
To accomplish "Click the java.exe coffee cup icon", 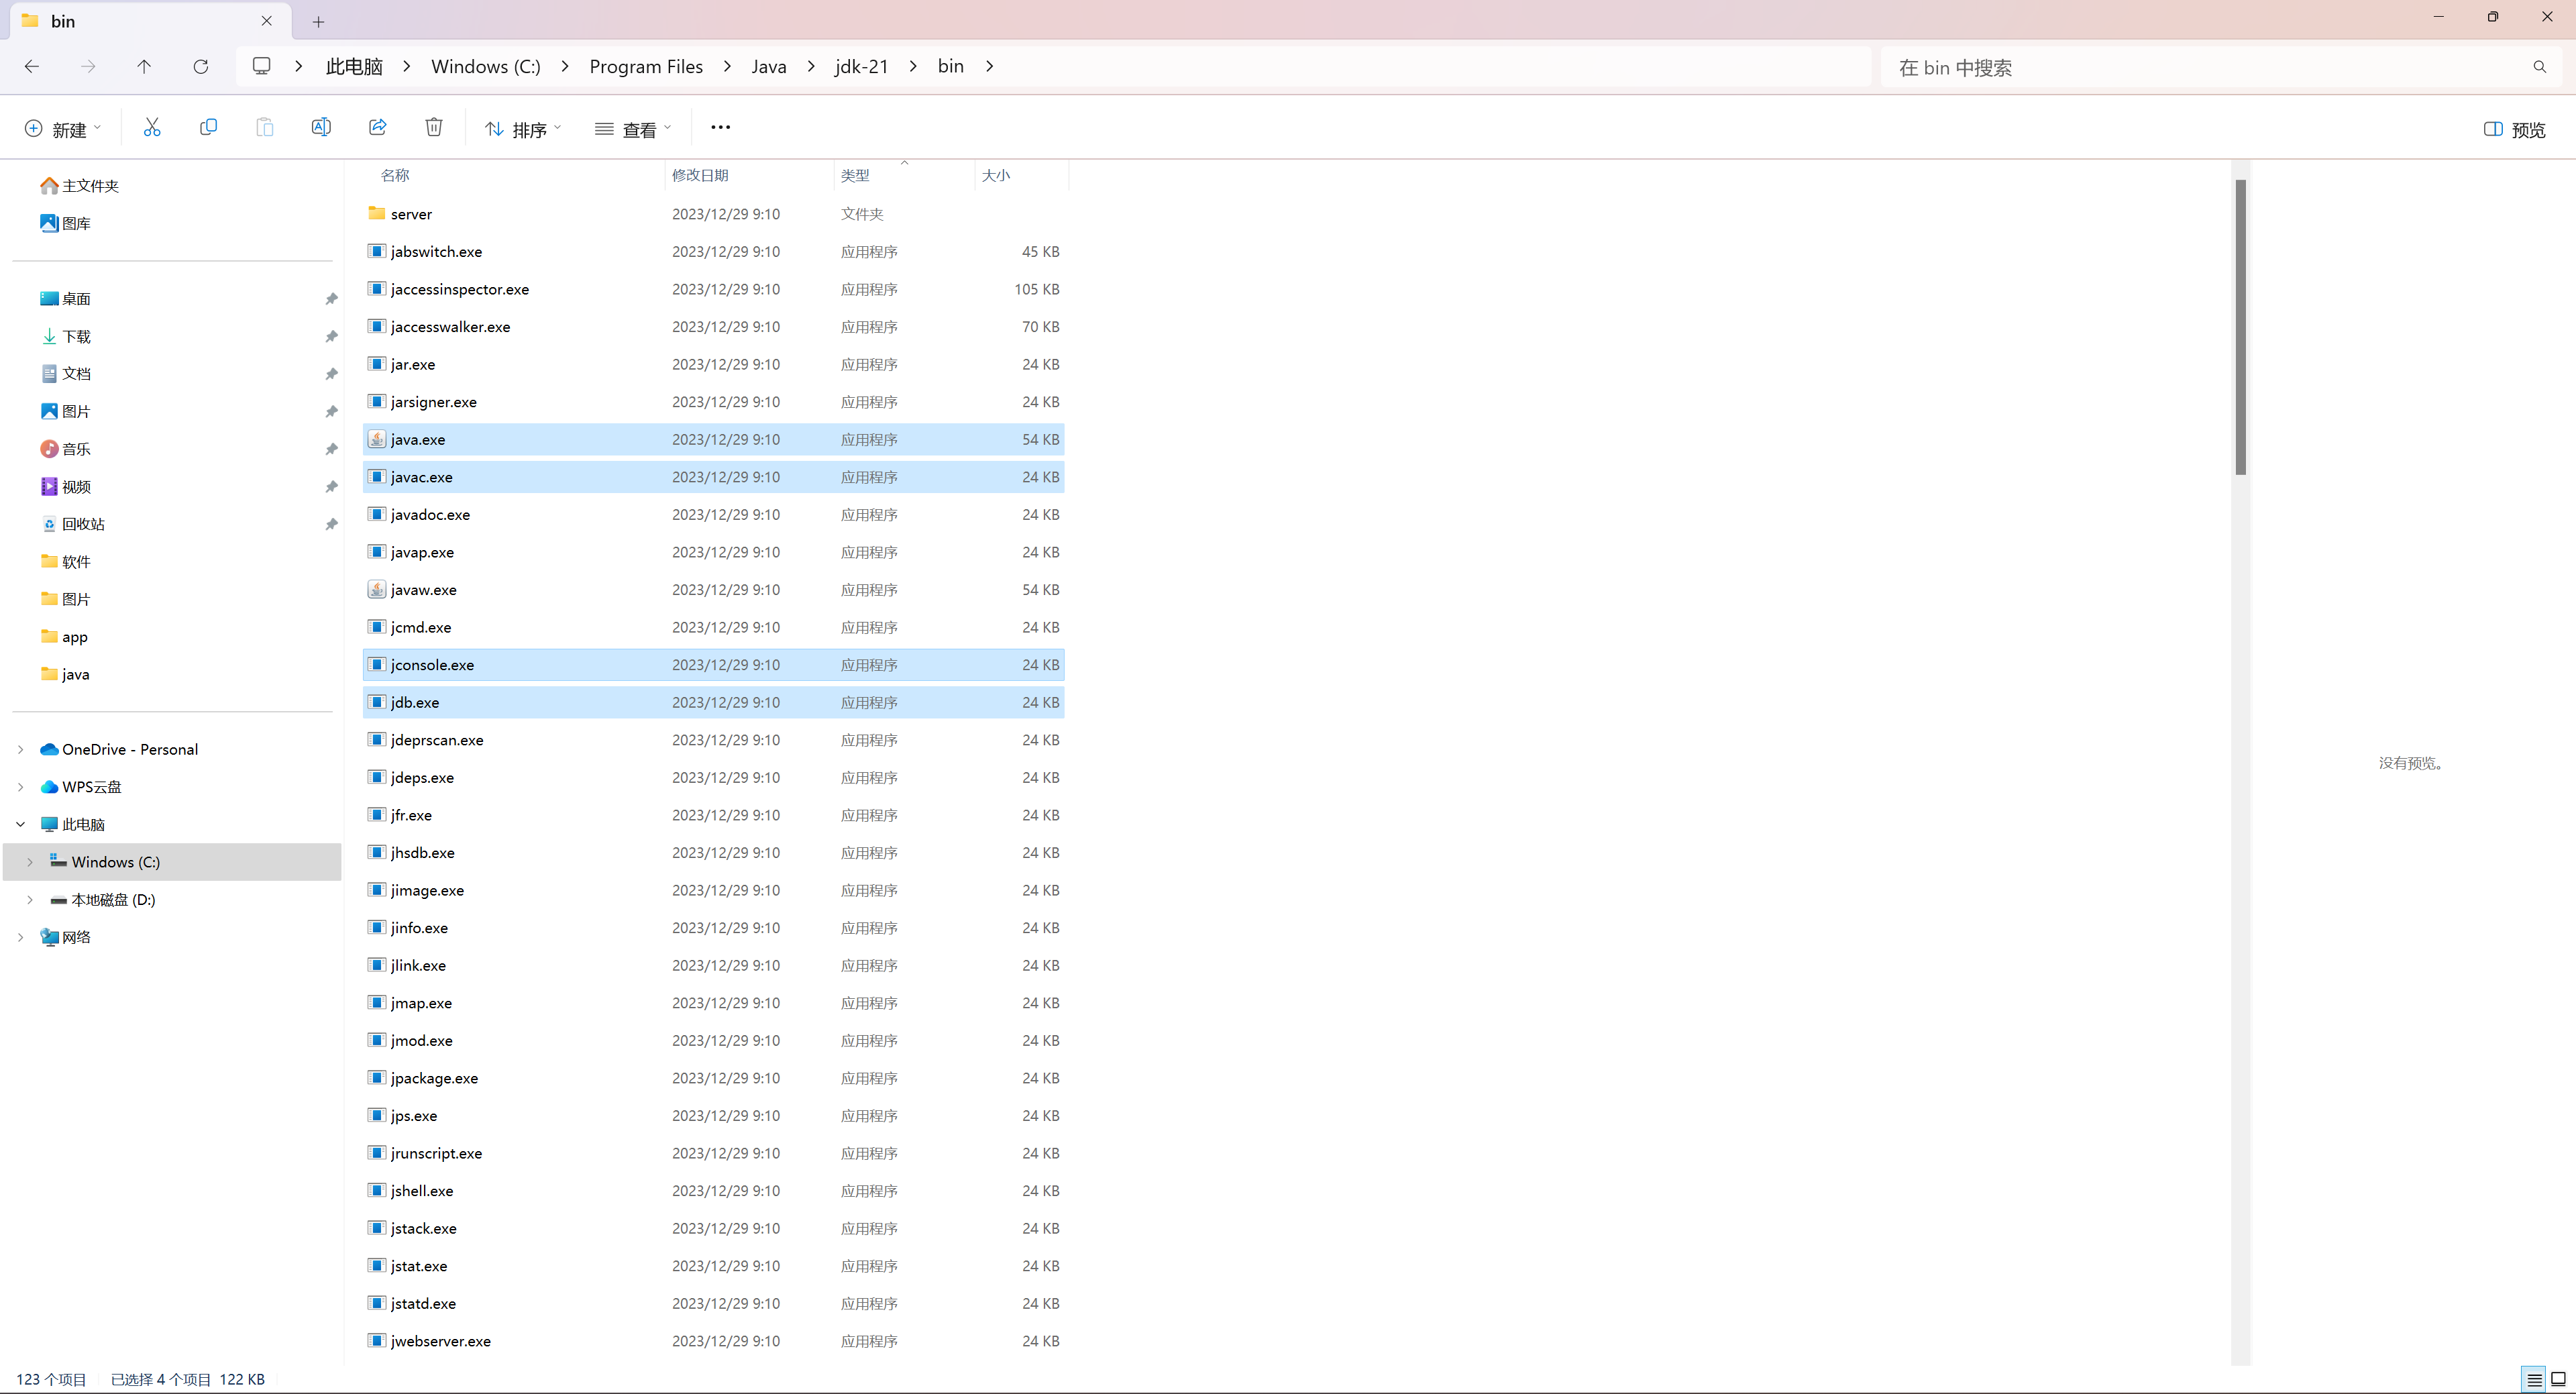I will 376,439.
